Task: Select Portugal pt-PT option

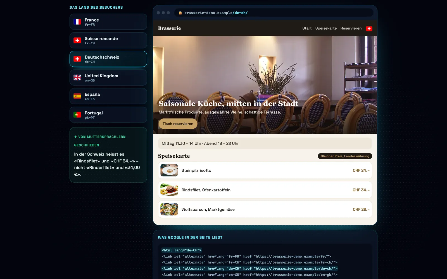Action: [x=108, y=115]
